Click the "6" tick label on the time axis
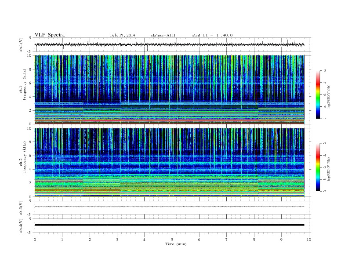This screenshot has height=269, width=348. (199, 240)
